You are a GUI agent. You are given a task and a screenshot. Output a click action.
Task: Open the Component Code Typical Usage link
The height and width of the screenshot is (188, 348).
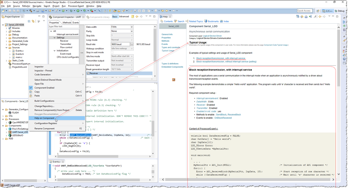coord(276,45)
